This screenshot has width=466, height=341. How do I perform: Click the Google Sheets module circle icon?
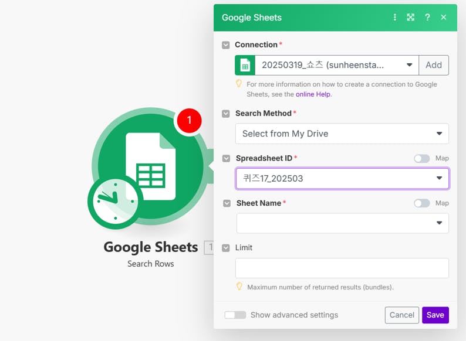(150, 166)
